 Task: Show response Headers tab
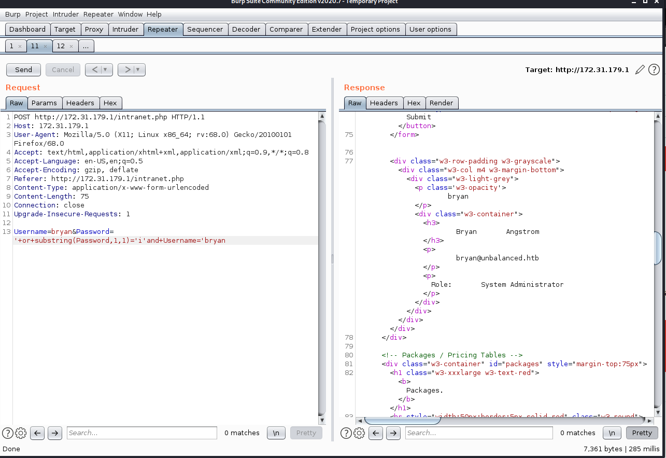[x=384, y=103]
